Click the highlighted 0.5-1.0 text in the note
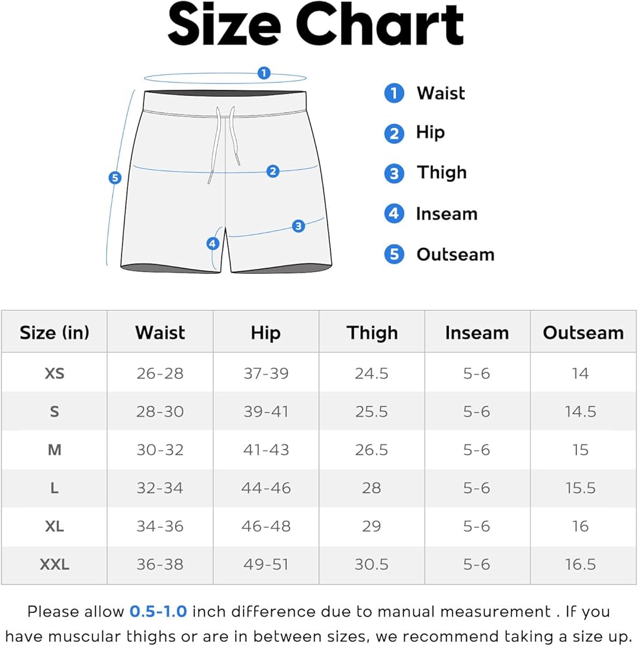The image size is (638, 646). [x=158, y=611]
